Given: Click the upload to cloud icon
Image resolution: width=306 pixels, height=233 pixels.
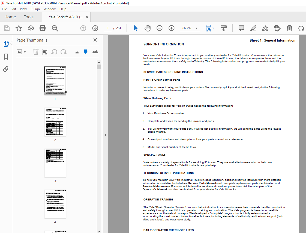Looking at the screenshot, I should pos(31,28).
